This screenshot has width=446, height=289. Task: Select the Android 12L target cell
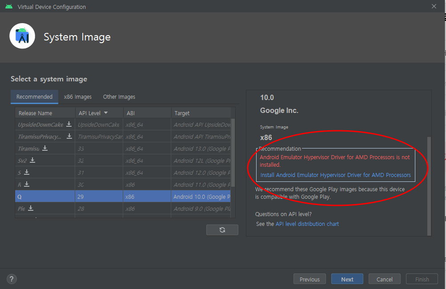click(201, 161)
